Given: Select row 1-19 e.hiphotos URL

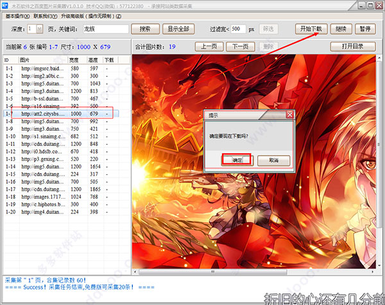Looking at the screenshot, I should 61,204.
